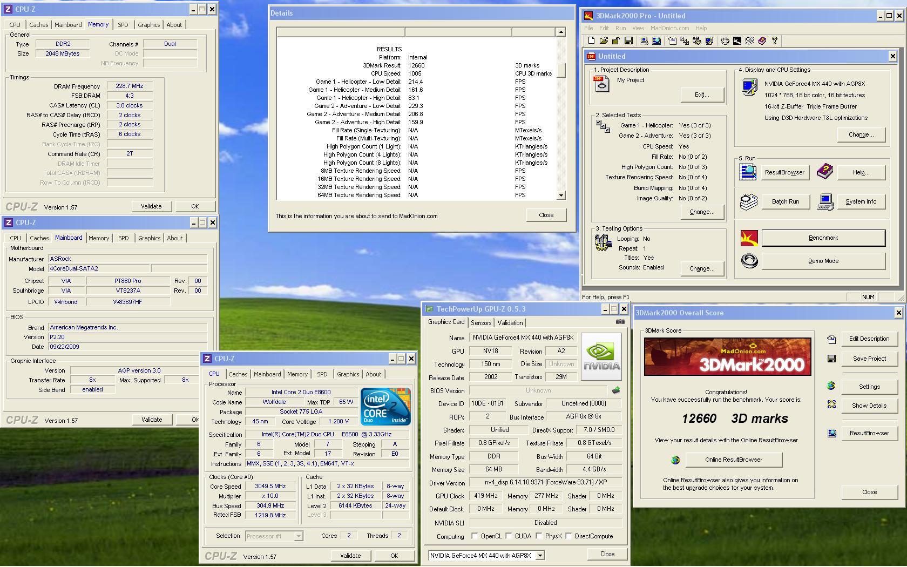Click GPU-Z camera screenshot icon

pos(620,322)
